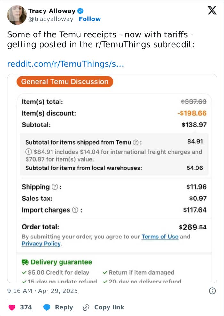This screenshot has width=224, height=316.
Task: Click the 9:16 AM Apr 29 timestamp
Action: point(43,291)
